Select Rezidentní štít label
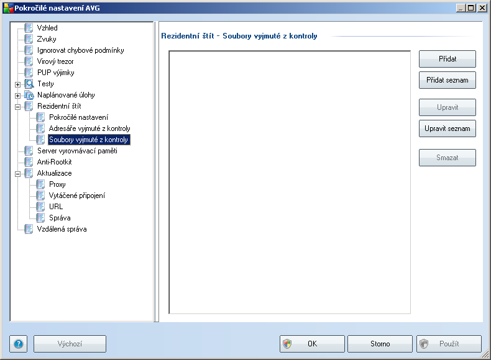 59,106
